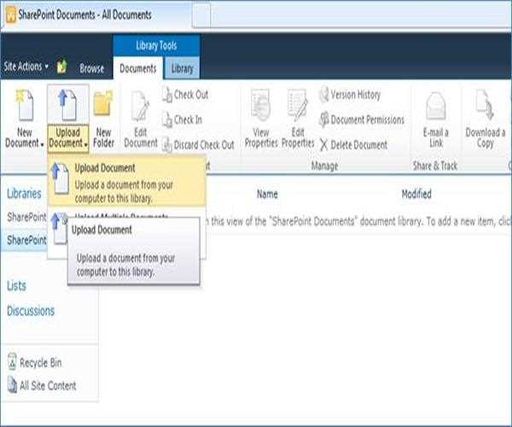Viewport: 512px width, 427px height.
Task: Expand the Site Actions menu
Action: tap(26, 67)
